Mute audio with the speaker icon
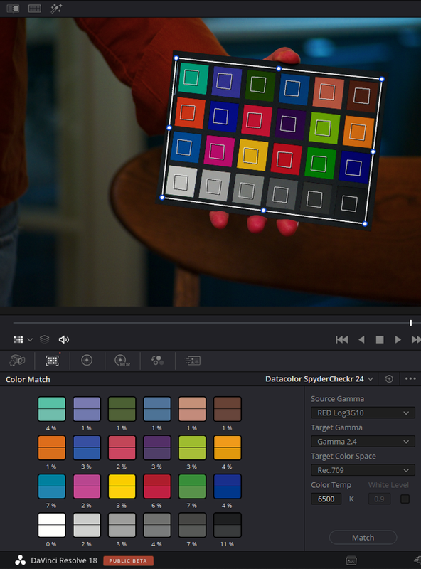Screen dimensions: 421x569 pos(63,339)
